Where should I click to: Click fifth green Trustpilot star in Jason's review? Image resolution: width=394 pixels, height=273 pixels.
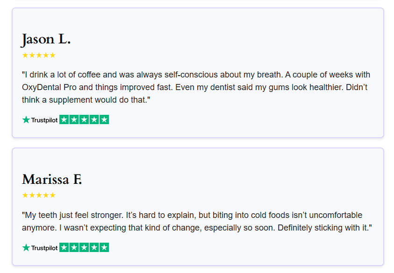(x=104, y=119)
